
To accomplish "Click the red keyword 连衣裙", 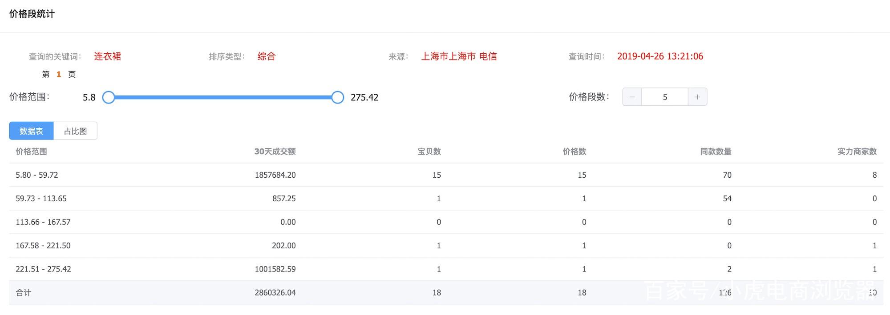I will [107, 56].
